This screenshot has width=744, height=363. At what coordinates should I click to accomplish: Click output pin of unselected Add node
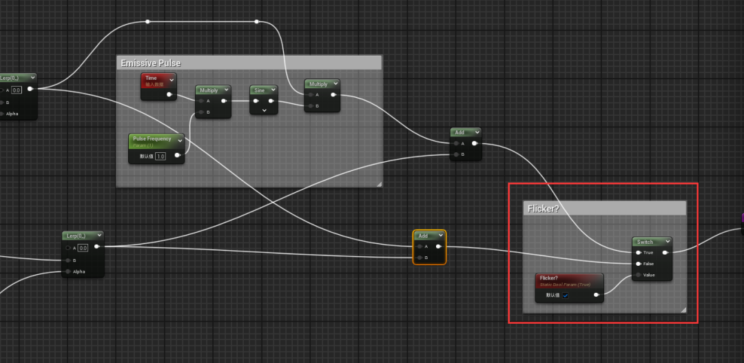coord(475,143)
